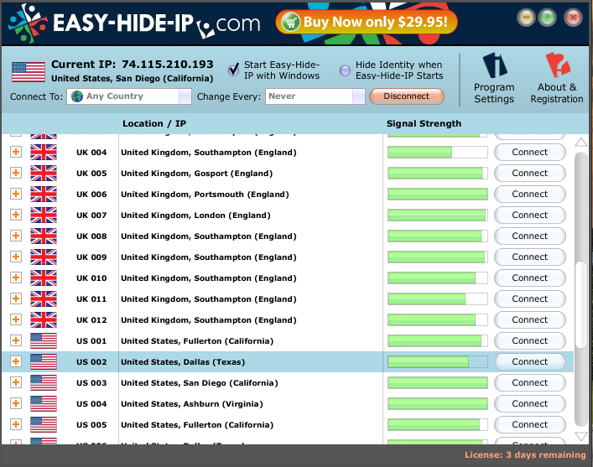Click the UK flag in row UK 008
This screenshot has height=467, width=593.
[44, 236]
